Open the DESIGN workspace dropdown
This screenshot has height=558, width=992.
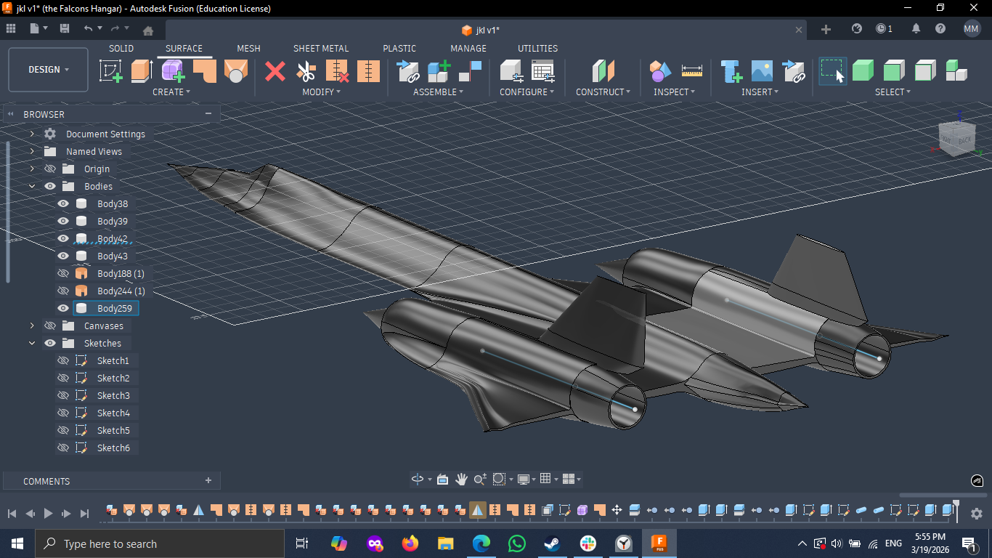tap(49, 70)
